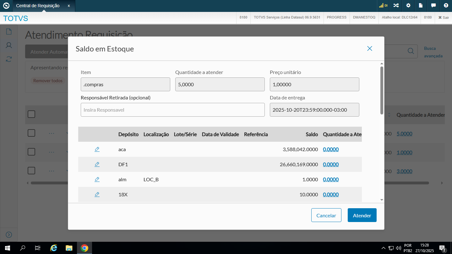Click the Preço unitário field
Image resolution: width=452 pixels, height=254 pixels.
tap(314, 84)
